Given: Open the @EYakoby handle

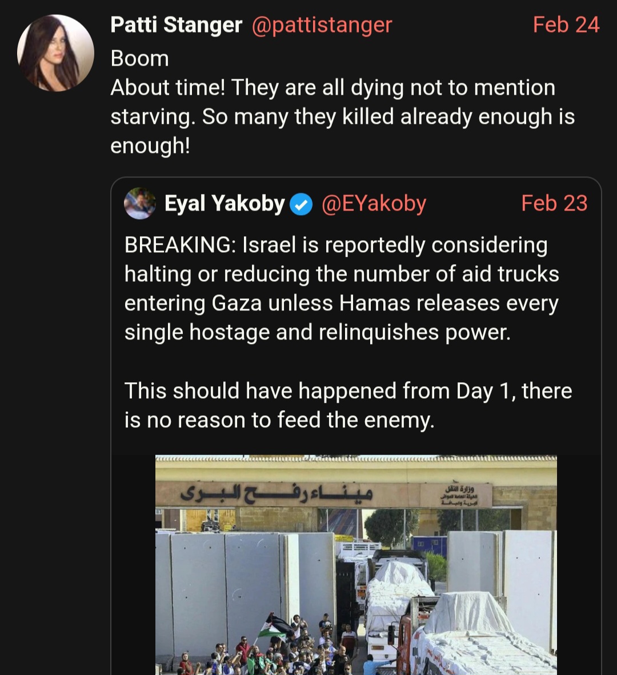Looking at the screenshot, I should coord(374,203).
